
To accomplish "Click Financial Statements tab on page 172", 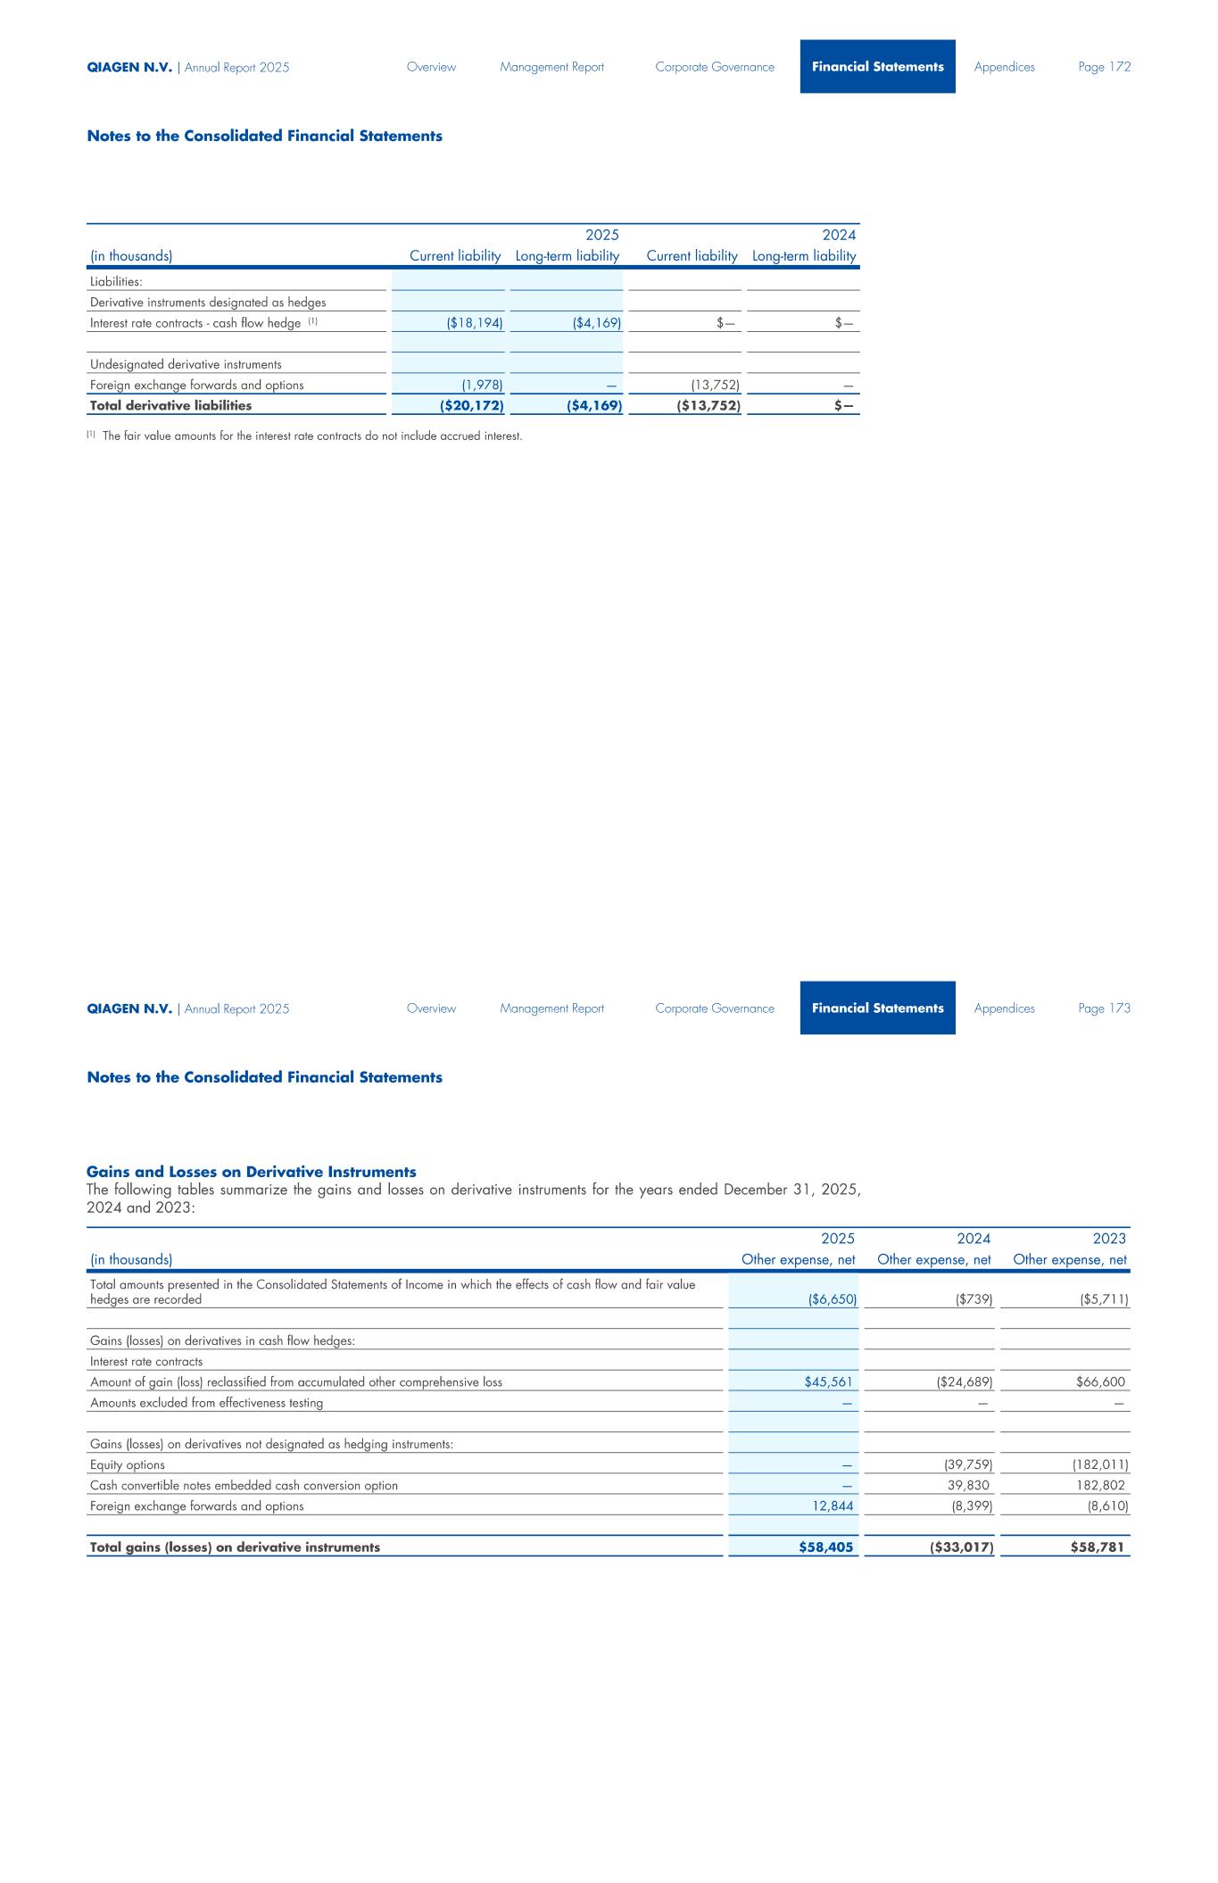I will [877, 67].
